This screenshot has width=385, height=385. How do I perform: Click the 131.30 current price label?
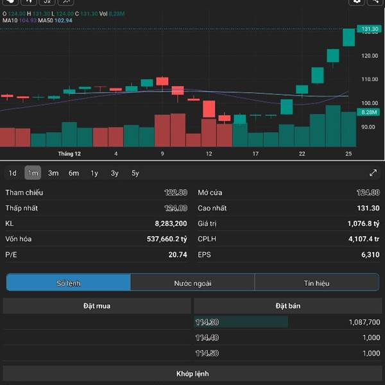pyautogui.click(x=370, y=29)
